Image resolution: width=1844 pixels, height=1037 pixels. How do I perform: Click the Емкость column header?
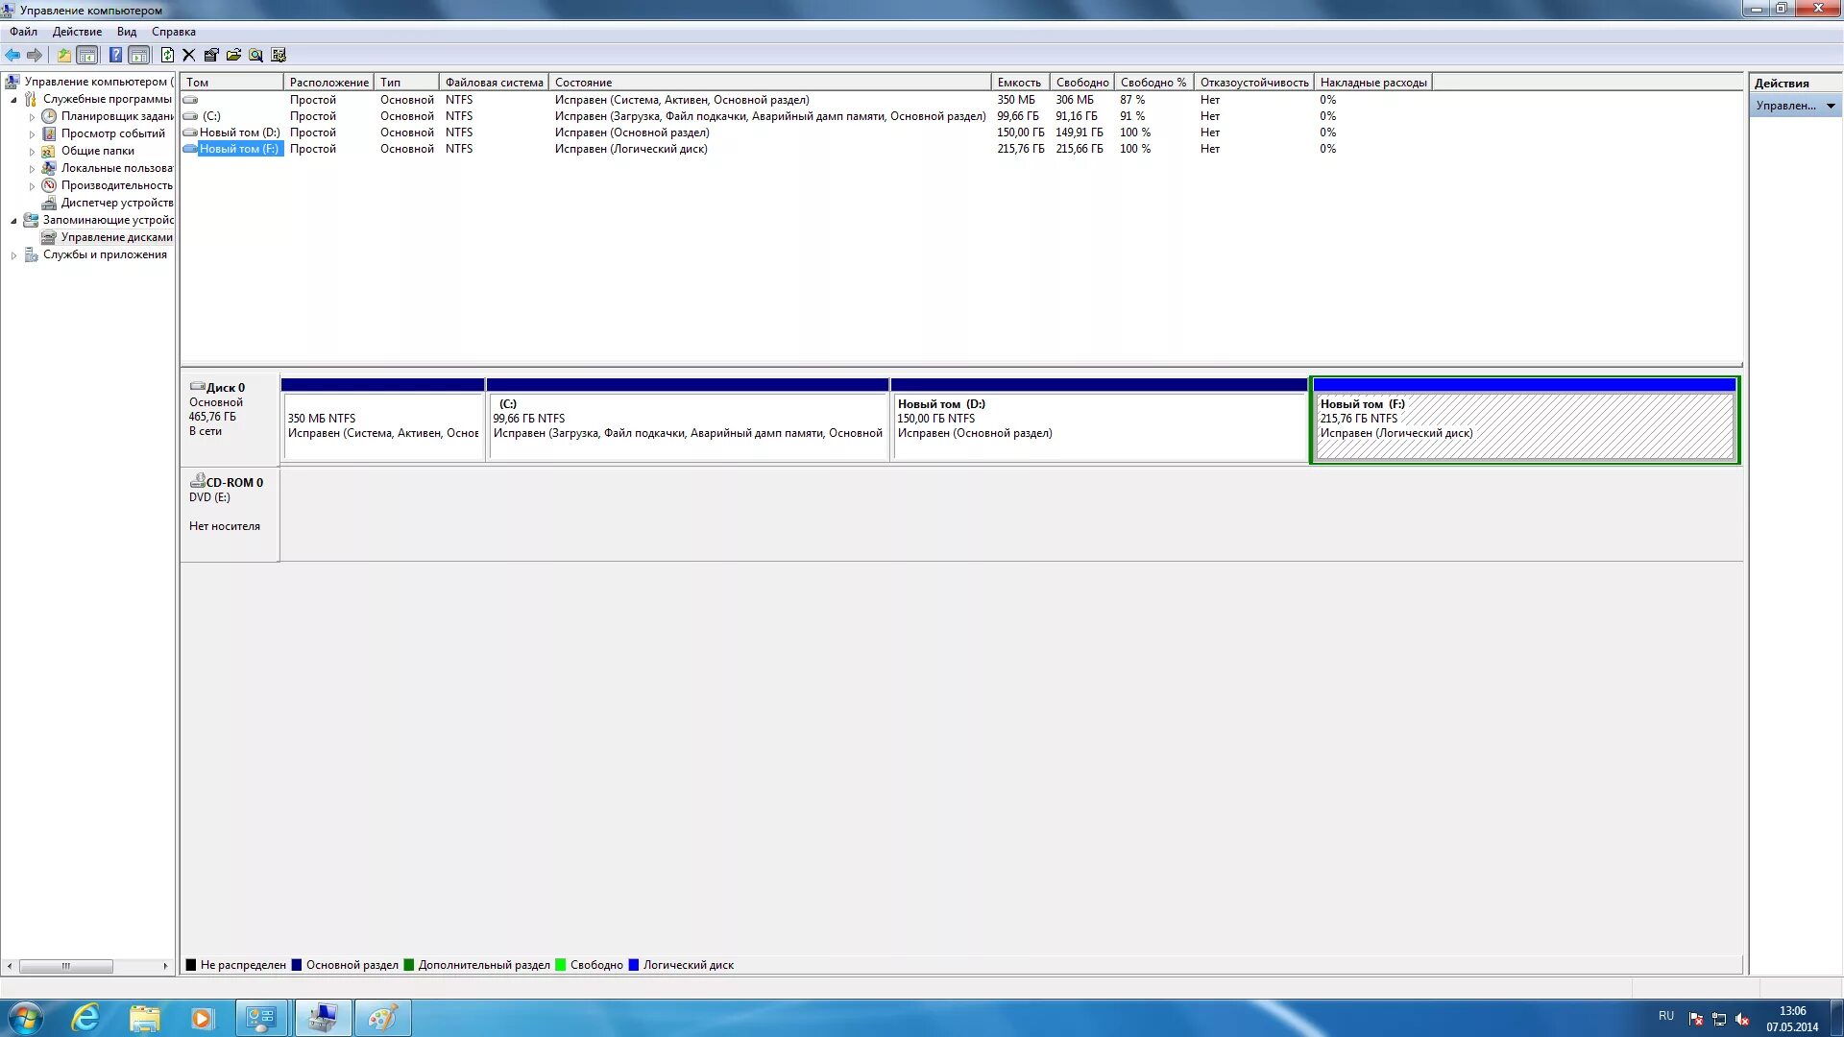(x=1018, y=83)
